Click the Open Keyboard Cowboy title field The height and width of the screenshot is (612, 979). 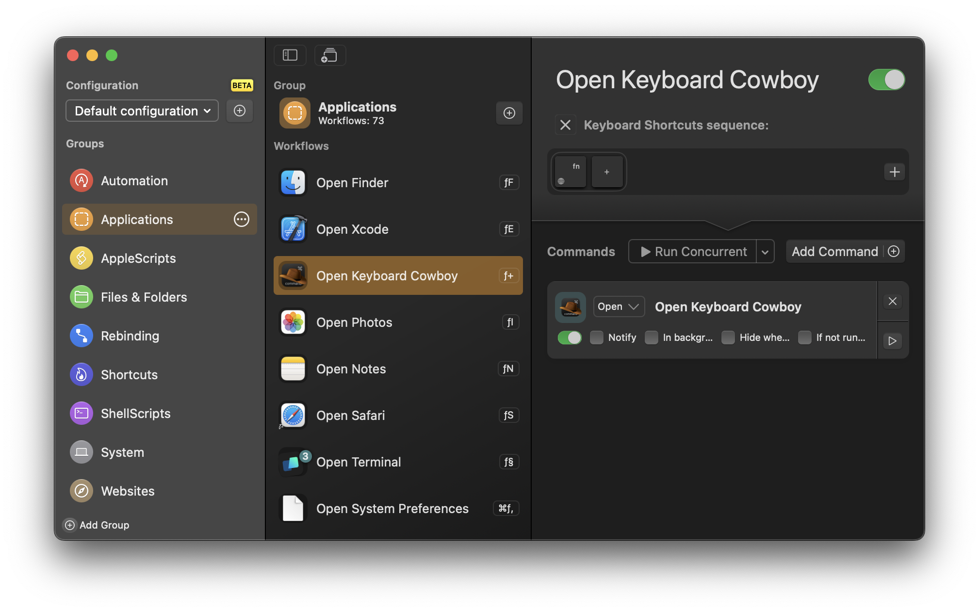click(687, 80)
